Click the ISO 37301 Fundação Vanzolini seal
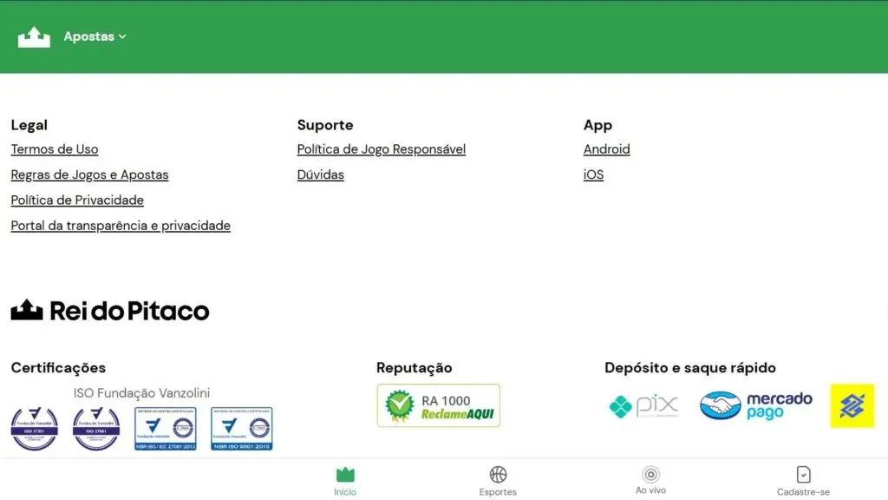This screenshot has width=888, height=500. pos(34,428)
